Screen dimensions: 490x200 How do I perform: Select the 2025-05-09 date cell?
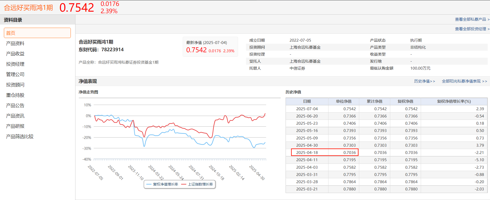point(307,138)
